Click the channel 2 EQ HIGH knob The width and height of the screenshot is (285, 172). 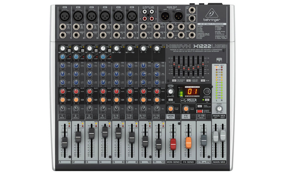76,66
